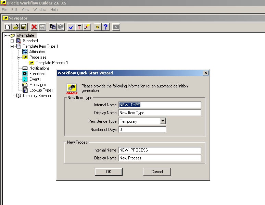Click the blue checkmark Verify icon

pos(71,27)
